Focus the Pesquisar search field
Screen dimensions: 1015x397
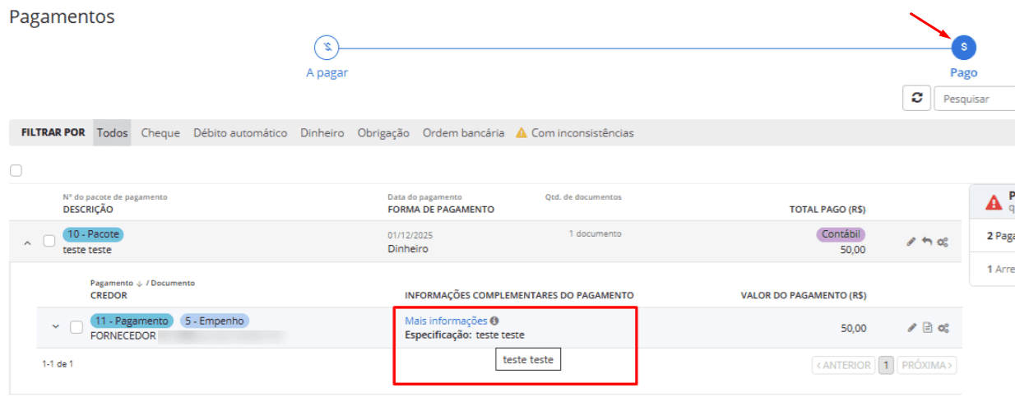(975, 99)
